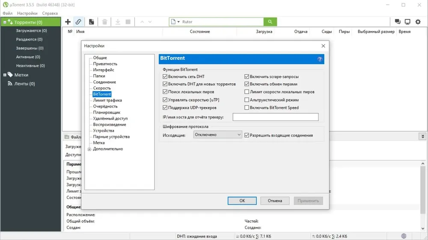
Task: Select Лимит трафика settings page
Action: pos(107,100)
